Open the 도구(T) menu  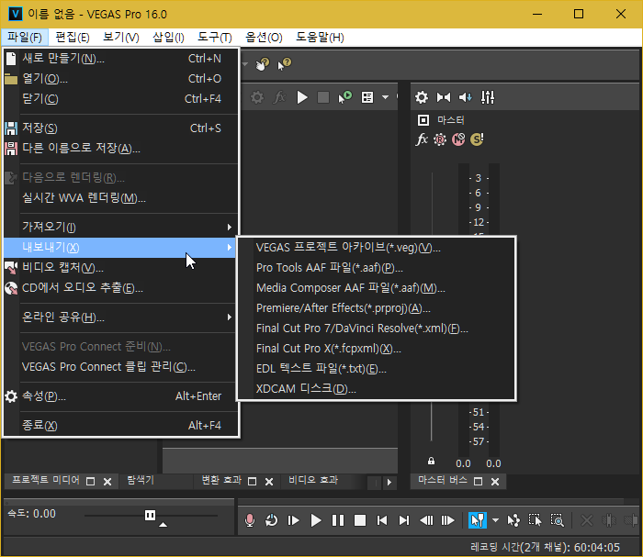pyautogui.click(x=215, y=38)
